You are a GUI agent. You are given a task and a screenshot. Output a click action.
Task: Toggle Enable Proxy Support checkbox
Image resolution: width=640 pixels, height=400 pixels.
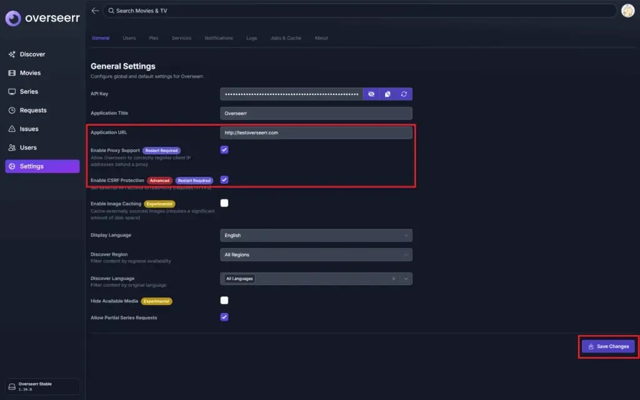224,150
